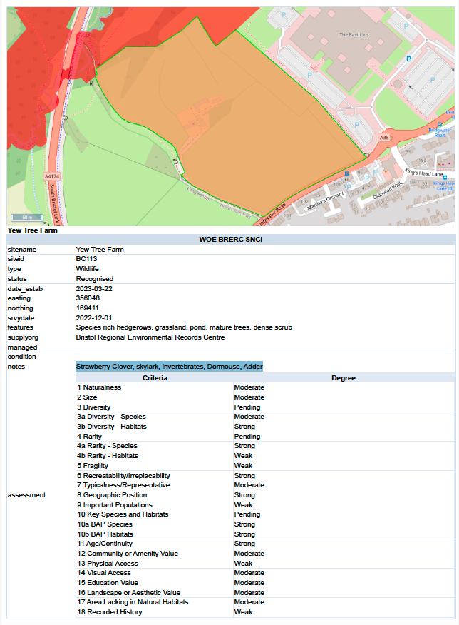This screenshot has width=459, height=625.
Task: Click the Criteria column header
Action: (x=155, y=378)
